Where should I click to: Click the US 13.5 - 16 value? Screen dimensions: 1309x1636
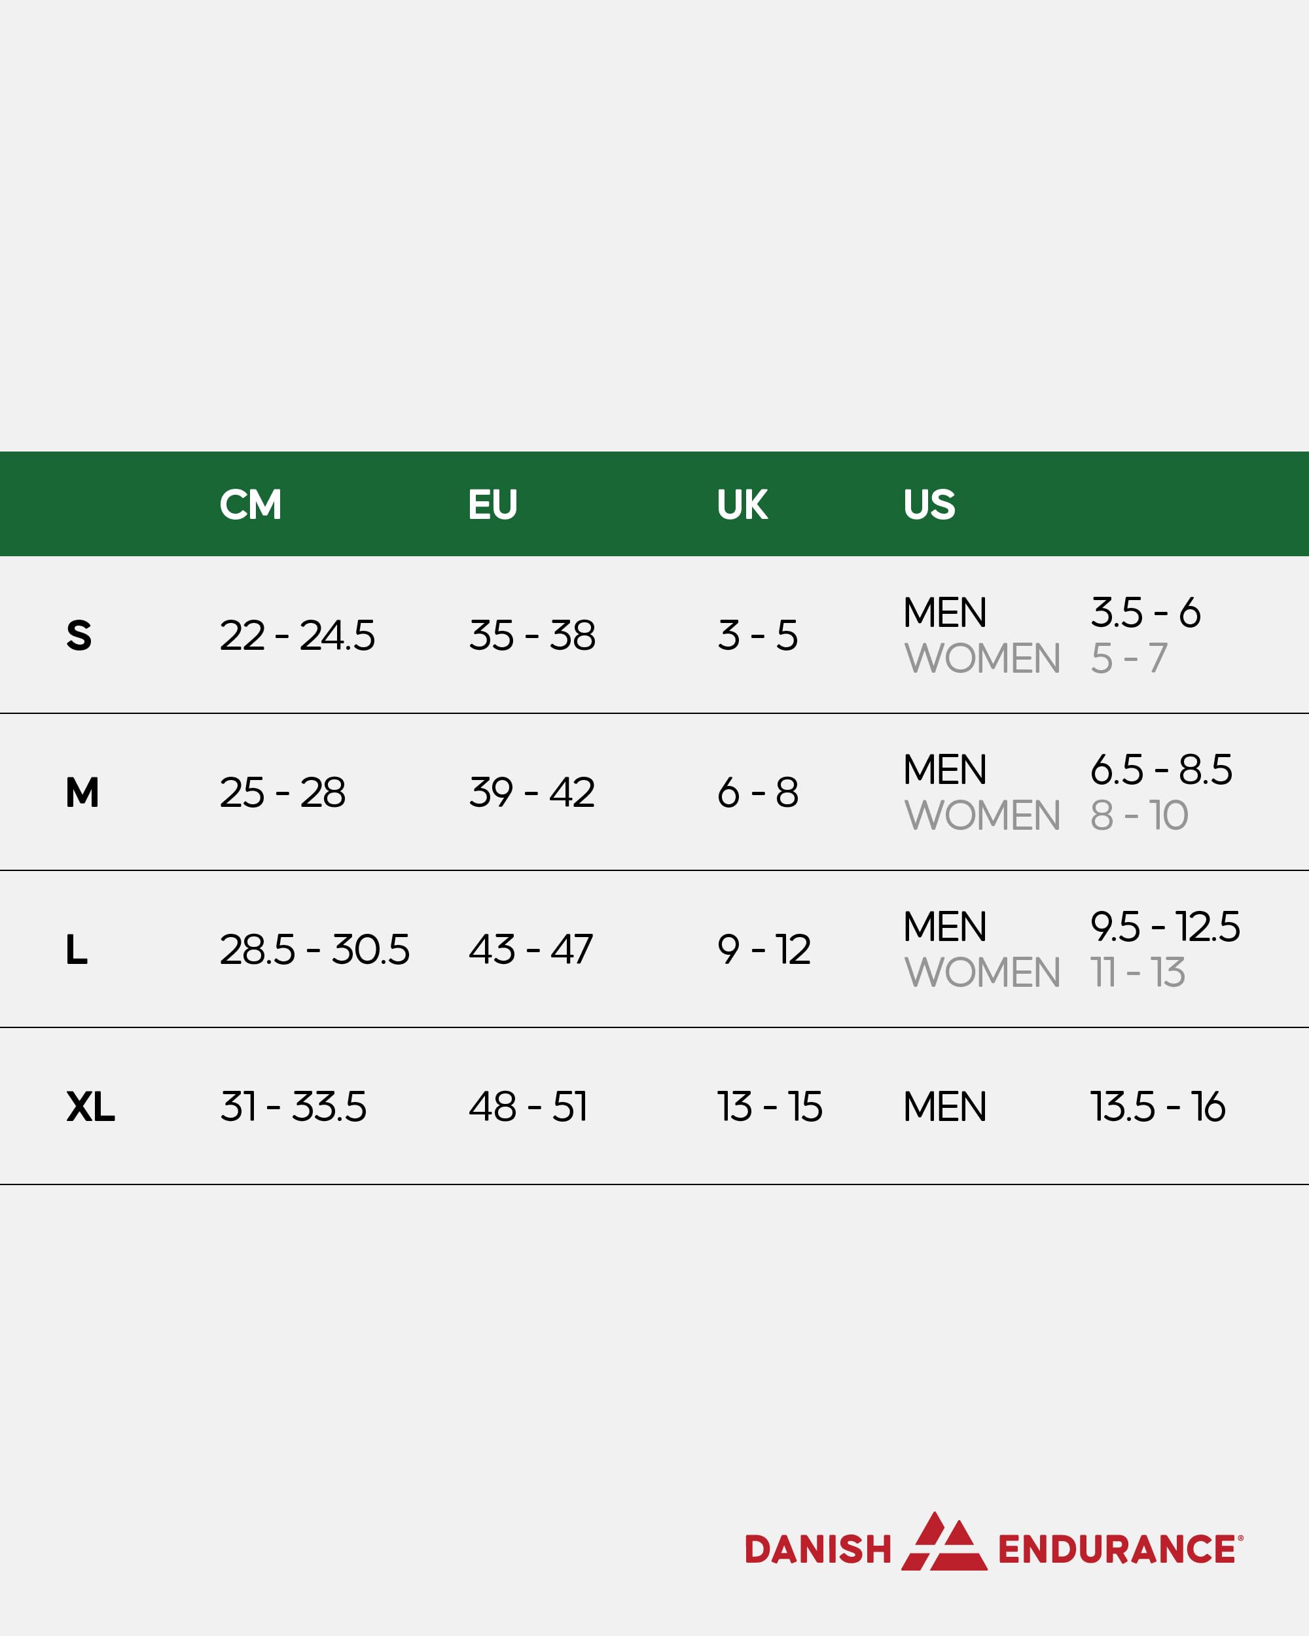pyautogui.click(x=1157, y=1107)
